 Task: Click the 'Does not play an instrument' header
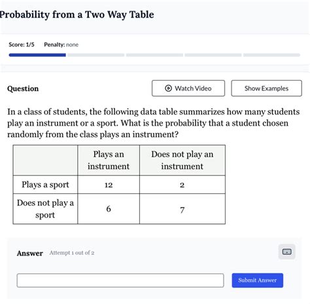pyautogui.click(x=182, y=160)
